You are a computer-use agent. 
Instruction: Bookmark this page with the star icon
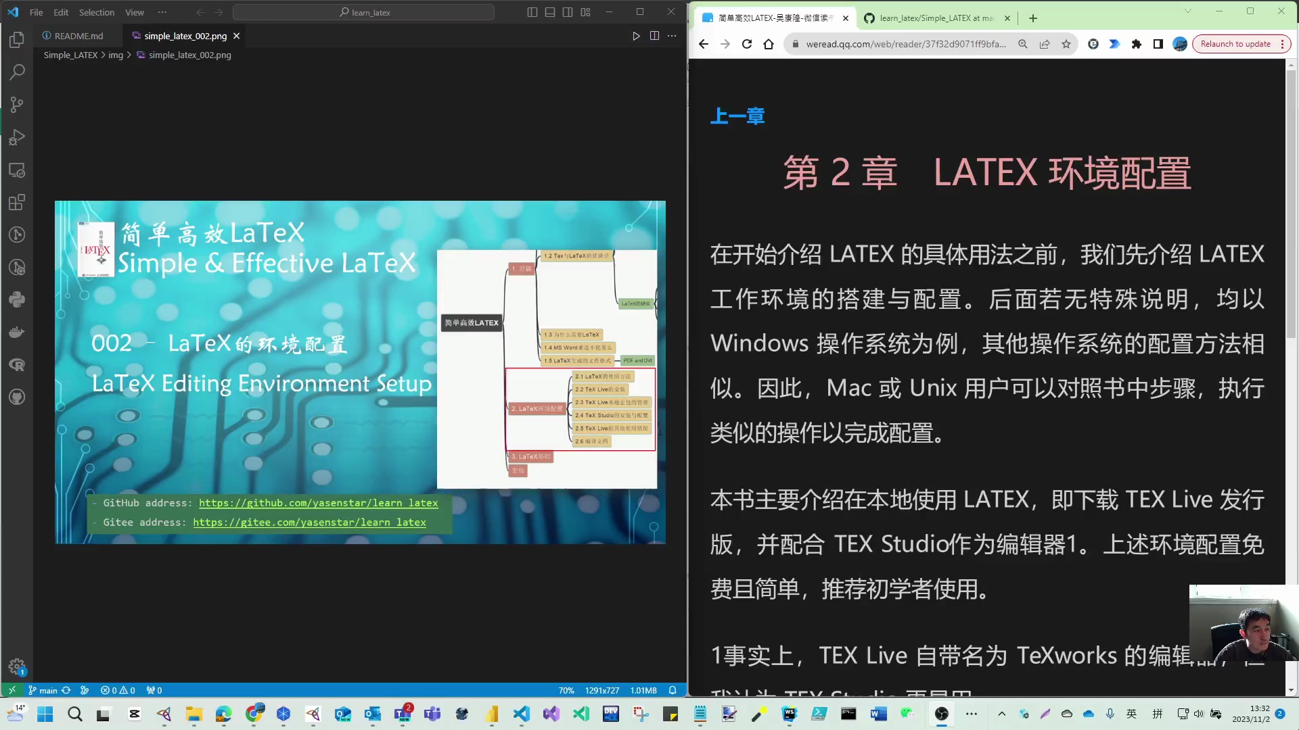coord(1066,44)
